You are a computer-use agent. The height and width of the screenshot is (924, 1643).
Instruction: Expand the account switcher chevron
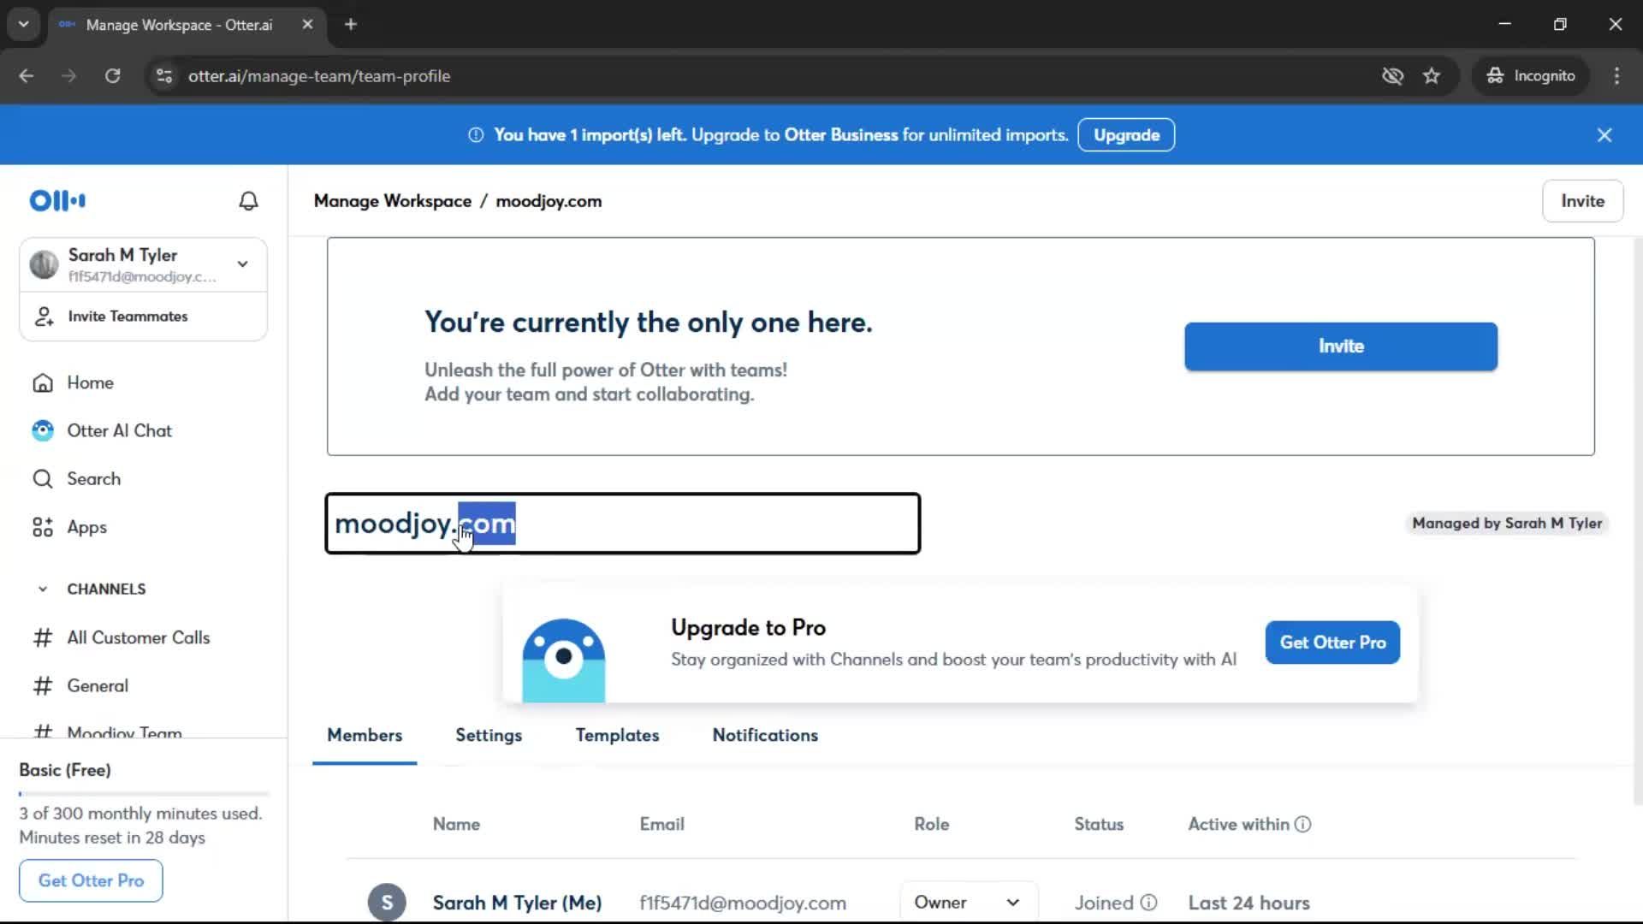click(243, 264)
